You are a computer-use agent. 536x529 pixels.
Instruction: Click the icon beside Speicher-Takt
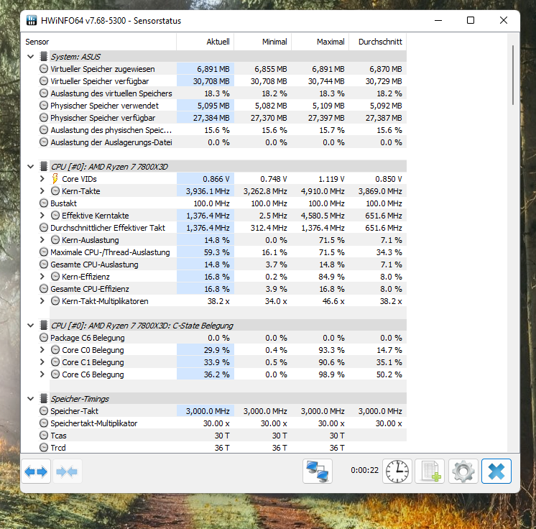(x=44, y=410)
